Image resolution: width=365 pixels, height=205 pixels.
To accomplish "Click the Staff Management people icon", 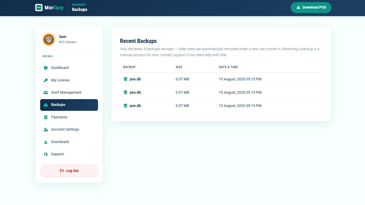I will coord(46,92).
